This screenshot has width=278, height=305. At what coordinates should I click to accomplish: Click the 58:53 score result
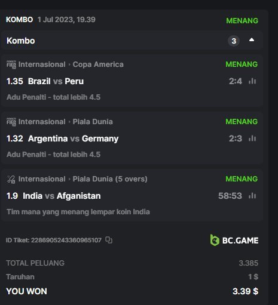[x=230, y=196]
